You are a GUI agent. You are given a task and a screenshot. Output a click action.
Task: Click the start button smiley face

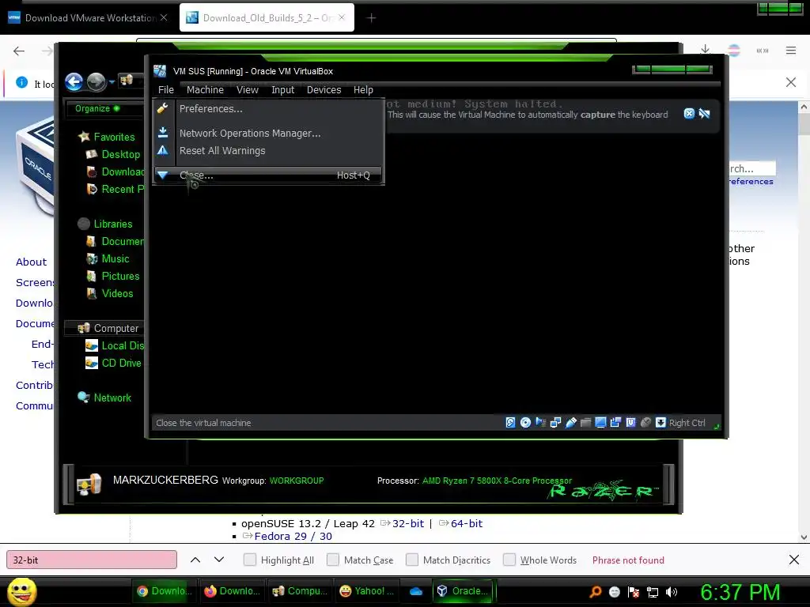pyautogui.click(x=22, y=591)
